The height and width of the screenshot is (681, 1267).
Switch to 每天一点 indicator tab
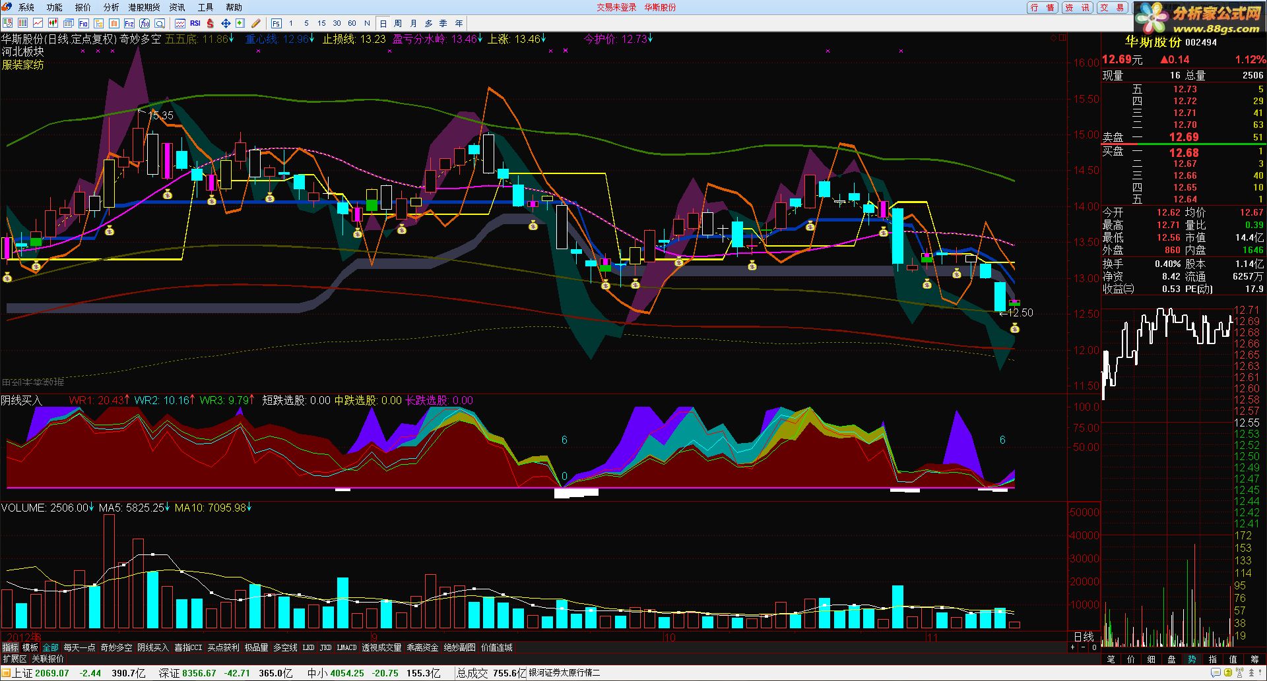click(x=79, y=647)
